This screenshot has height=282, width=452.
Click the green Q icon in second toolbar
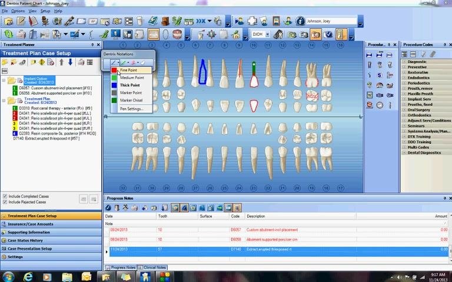9,34
